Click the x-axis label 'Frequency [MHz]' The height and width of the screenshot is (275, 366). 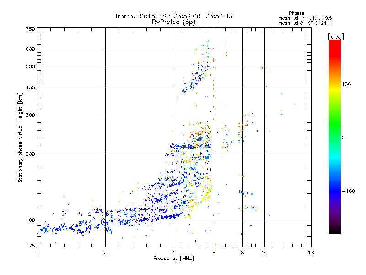pos(173,258)
